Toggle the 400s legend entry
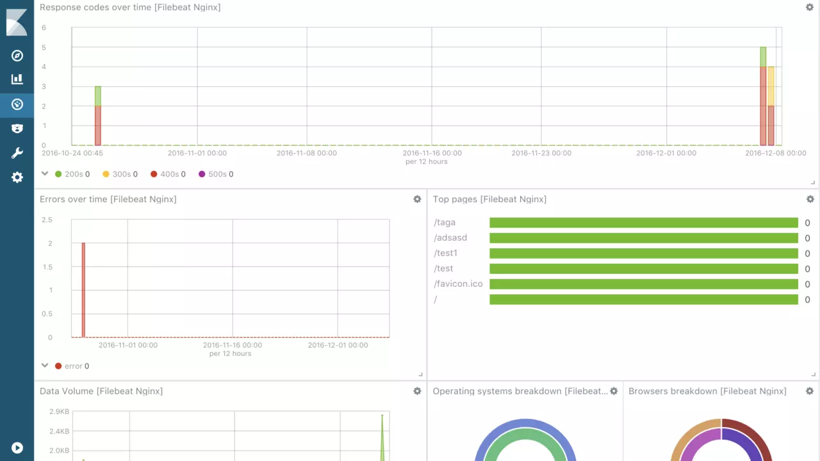820x461 pixels. pos(167,174)
